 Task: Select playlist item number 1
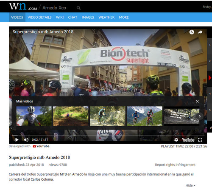click(x=210, y=45)
